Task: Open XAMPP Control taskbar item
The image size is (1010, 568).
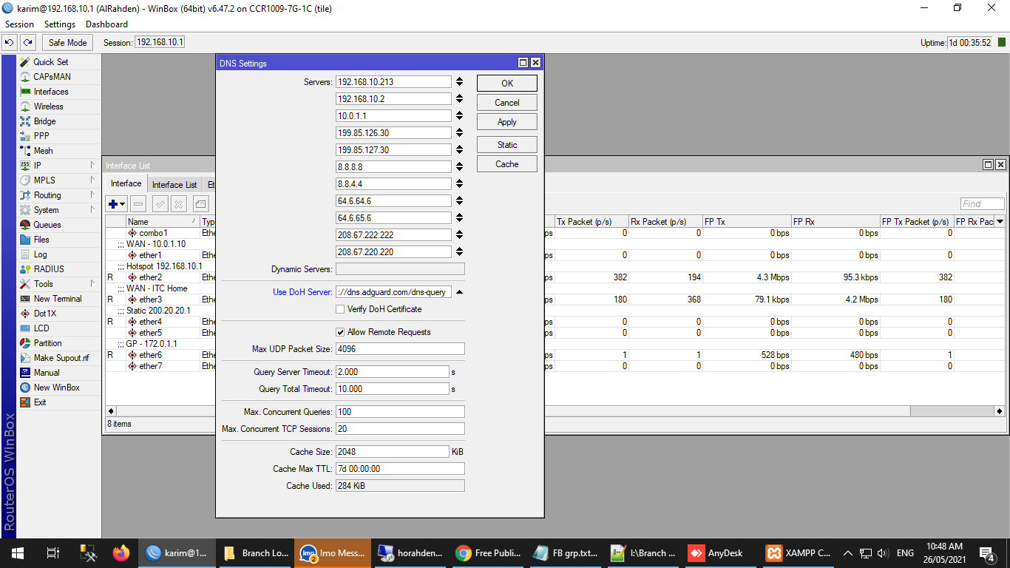Action: pos(800,552)
